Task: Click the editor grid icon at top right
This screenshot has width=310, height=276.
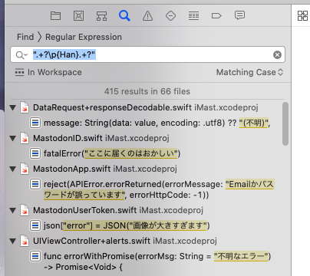Action: click(302, 15)
